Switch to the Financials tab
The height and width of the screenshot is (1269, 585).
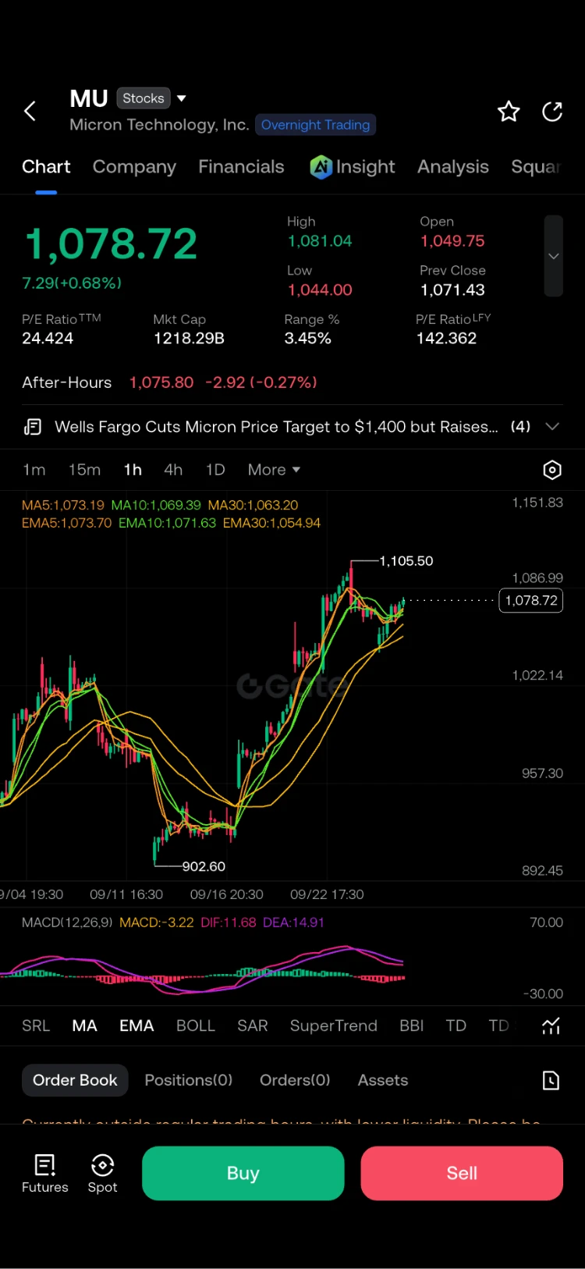coord(241,167)
